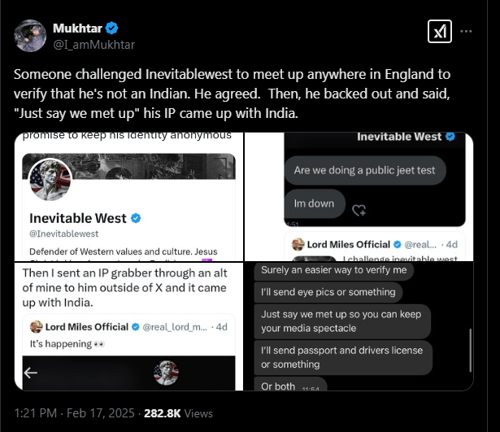Click the "Im down" message bubble
The image size is (500, 432).
click(314, 203)
